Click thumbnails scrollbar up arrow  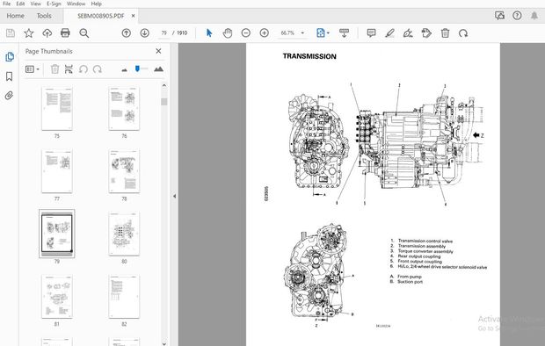pos(164,85)
